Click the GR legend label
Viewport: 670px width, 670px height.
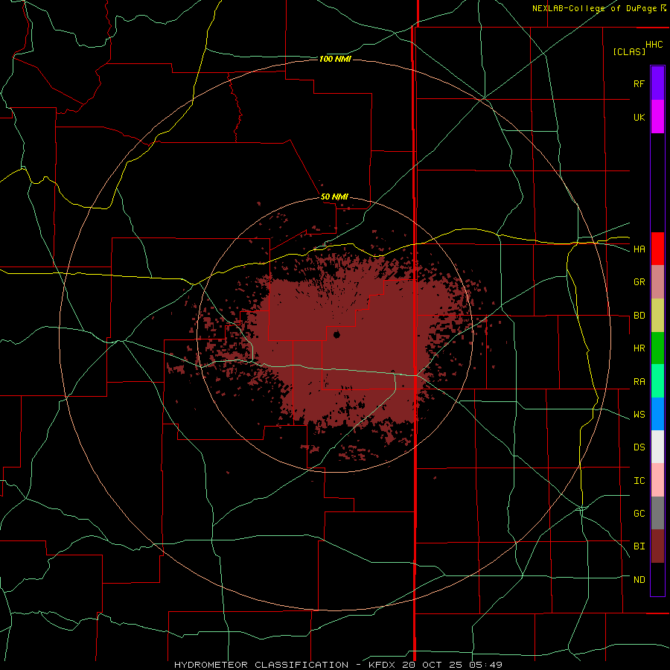point(639,282)
